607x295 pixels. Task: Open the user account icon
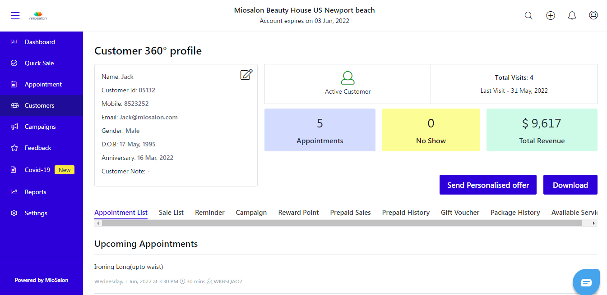(593, 15)
